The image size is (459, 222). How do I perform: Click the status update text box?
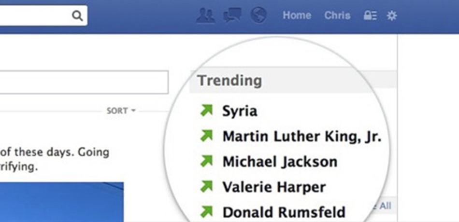point(84,82)
